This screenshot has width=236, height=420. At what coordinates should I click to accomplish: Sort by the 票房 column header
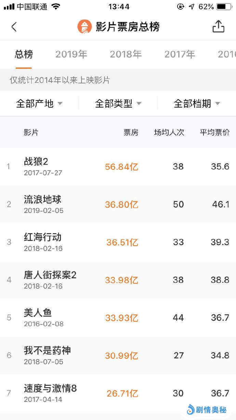[x=131, y=132]
